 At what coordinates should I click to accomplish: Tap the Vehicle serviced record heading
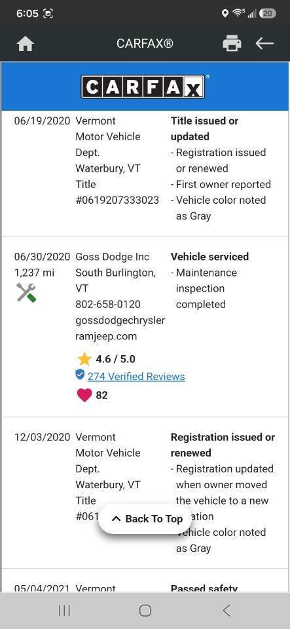click(x=210, y=257)
